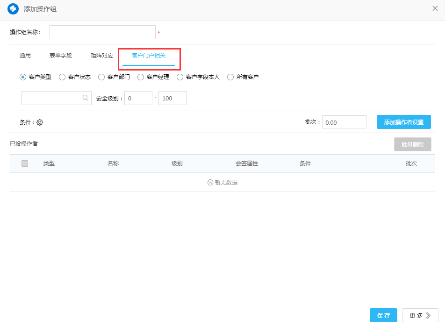The image size is (445, 326).
Task: Open the 条件 settings gear icon
Action: [40, 122]
